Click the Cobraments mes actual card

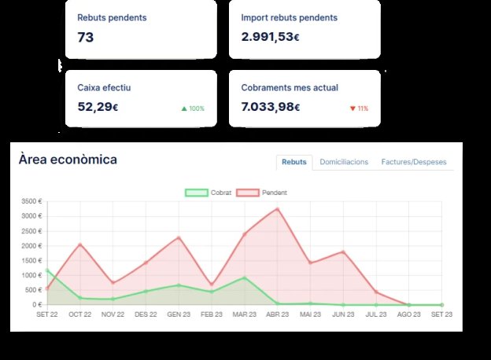coord(305,98)
